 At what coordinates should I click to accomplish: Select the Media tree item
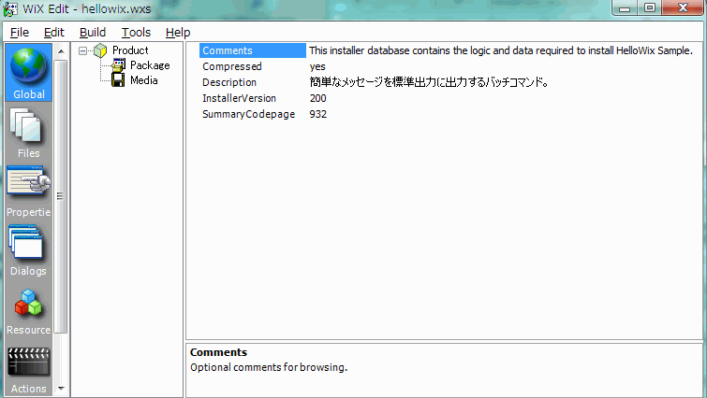click(143, 80)
